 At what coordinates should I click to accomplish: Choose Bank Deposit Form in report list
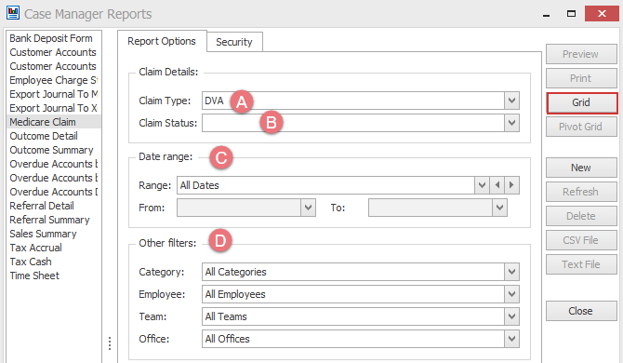point(51,38)
